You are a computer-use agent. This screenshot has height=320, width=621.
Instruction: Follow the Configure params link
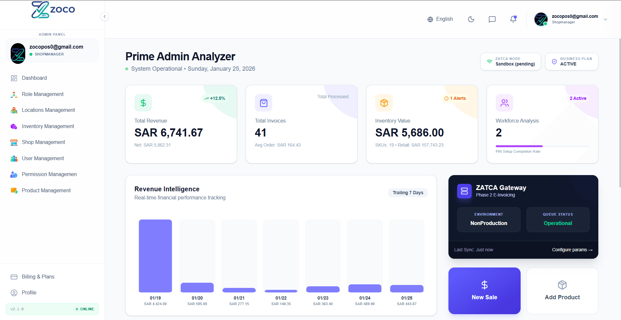572,250
